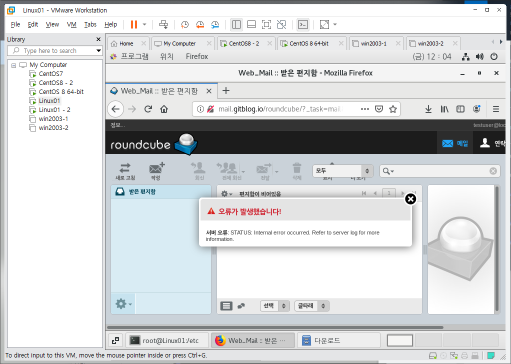Image resolution: width=511 pixels, height=364 pixels.
Task: Click the GNOME power icon
Action: [x=494, y=56]
